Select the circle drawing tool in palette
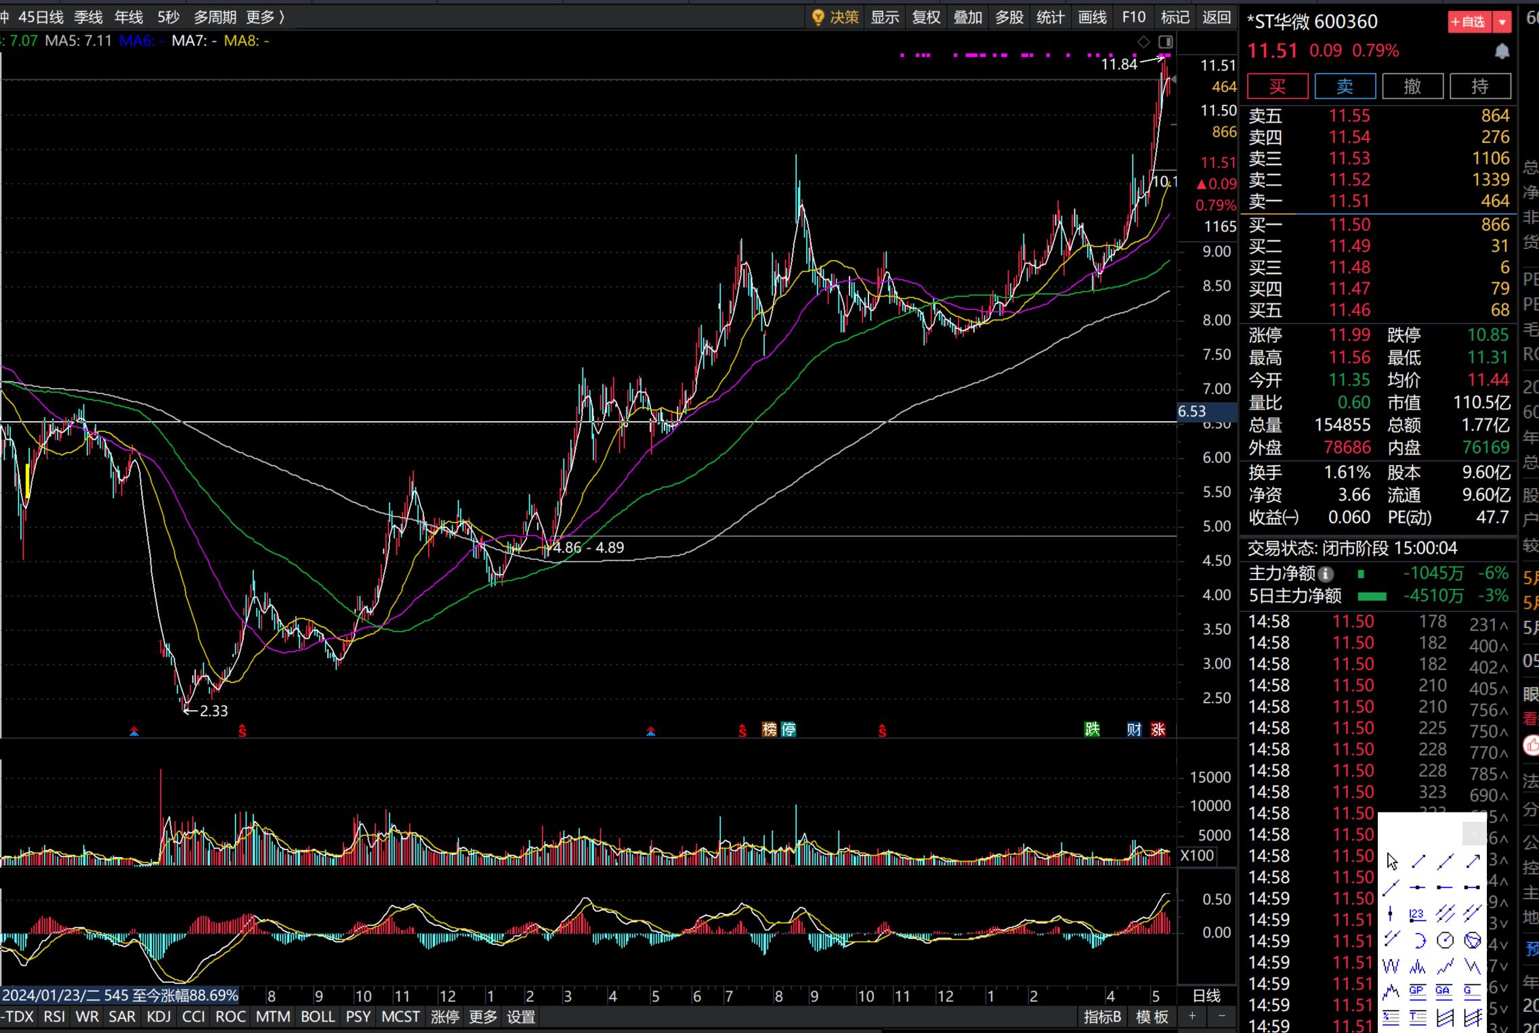The image size is (1539, 1033). 1446,940
